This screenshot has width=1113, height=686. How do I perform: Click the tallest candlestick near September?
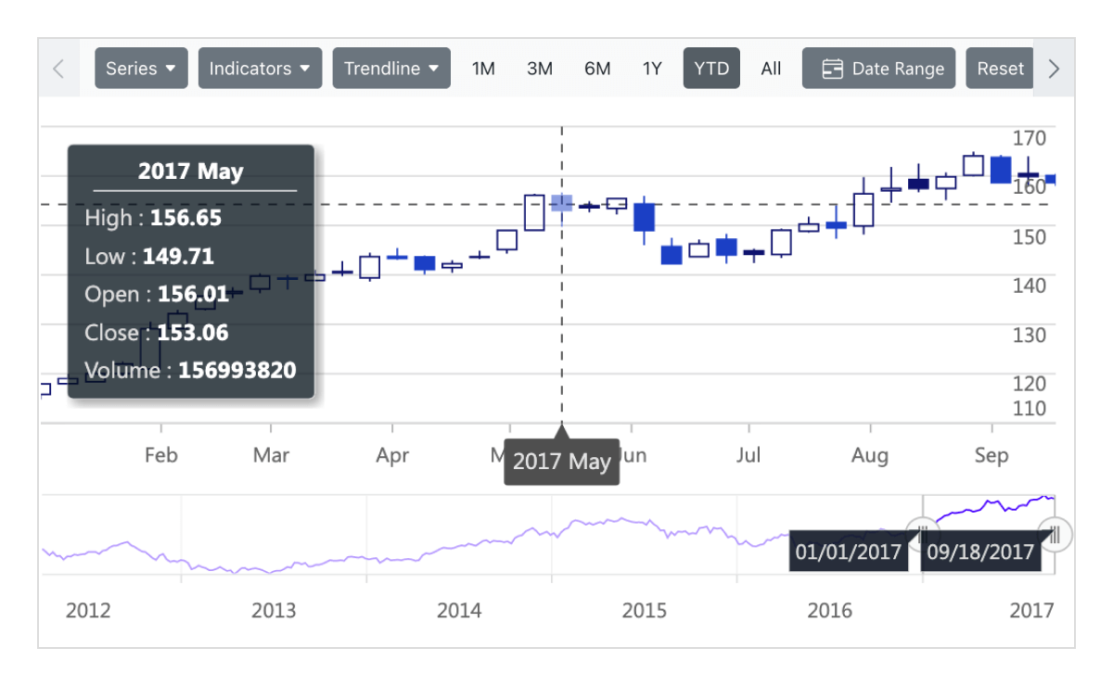click(999, 169)
